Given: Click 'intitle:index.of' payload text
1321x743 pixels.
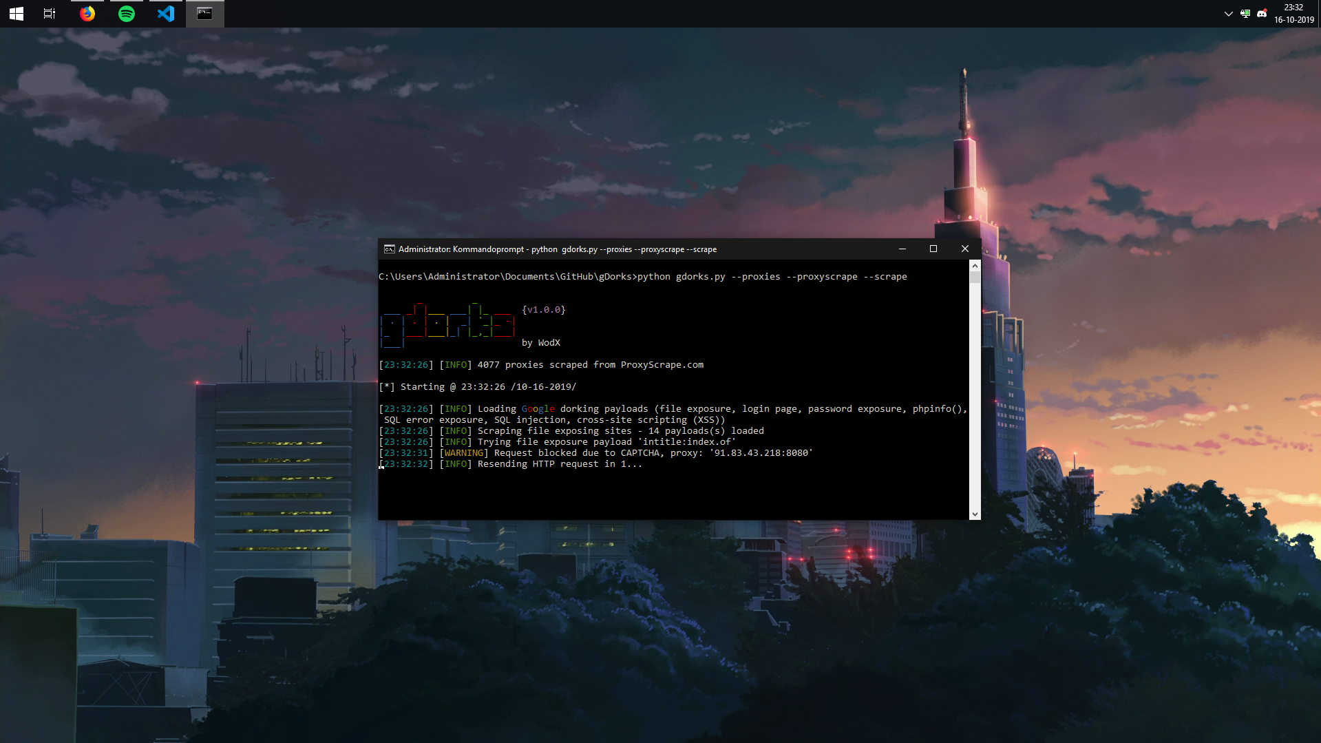Looking at the screenshot, I should pyautogui.click(x=687, y=442).
